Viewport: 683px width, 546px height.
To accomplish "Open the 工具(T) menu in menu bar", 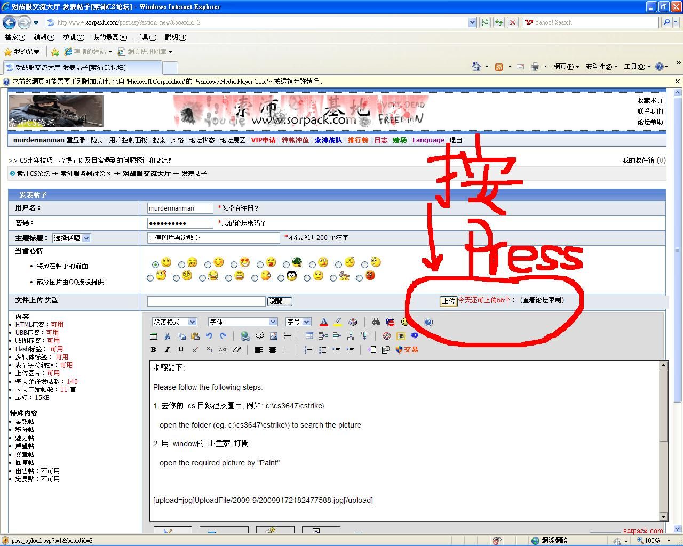I will coord(146,37).
